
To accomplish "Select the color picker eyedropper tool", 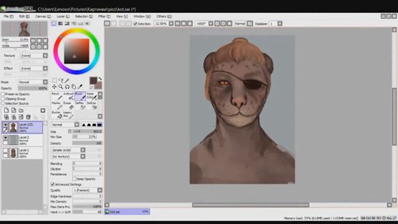I will click(80, 87).
